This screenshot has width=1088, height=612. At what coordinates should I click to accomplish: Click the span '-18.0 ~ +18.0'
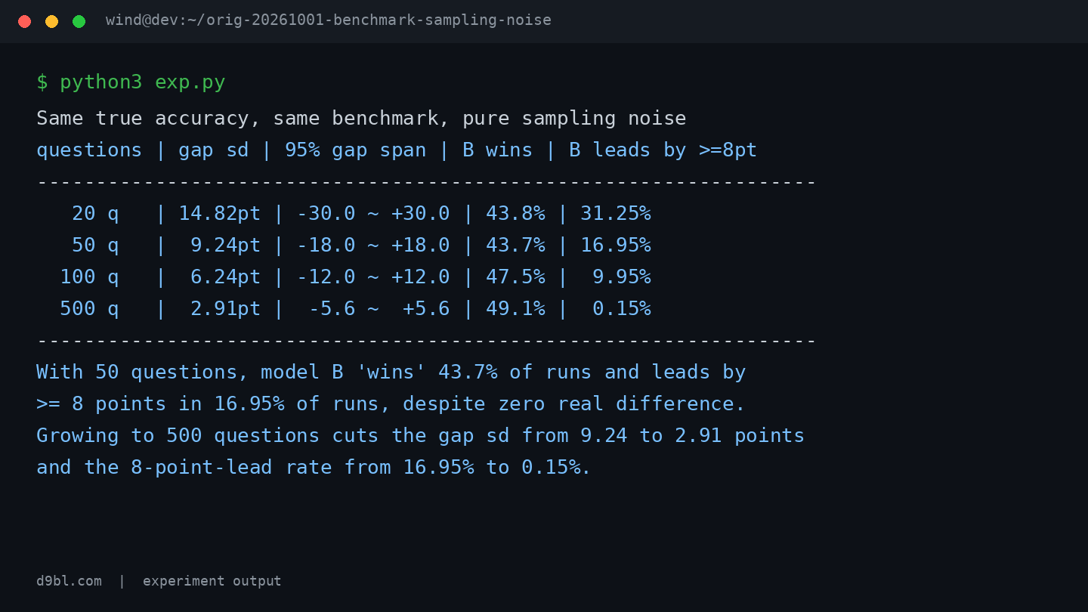(373, 246)
